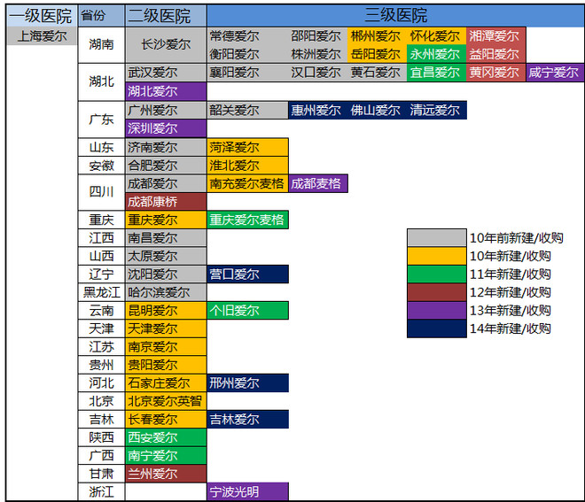
Task: Select the purple 湖北爱尔 cell
Action: (x=166, y=91)
